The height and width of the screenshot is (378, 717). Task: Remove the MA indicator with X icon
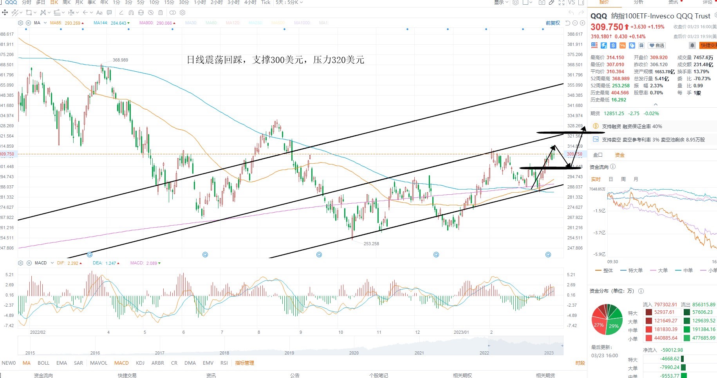click(28, 23)
